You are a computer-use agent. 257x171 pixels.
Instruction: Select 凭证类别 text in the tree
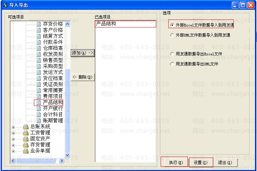tap(53, 84)
